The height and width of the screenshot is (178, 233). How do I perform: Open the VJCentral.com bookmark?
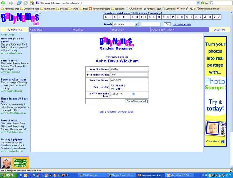tap(134, 9)
